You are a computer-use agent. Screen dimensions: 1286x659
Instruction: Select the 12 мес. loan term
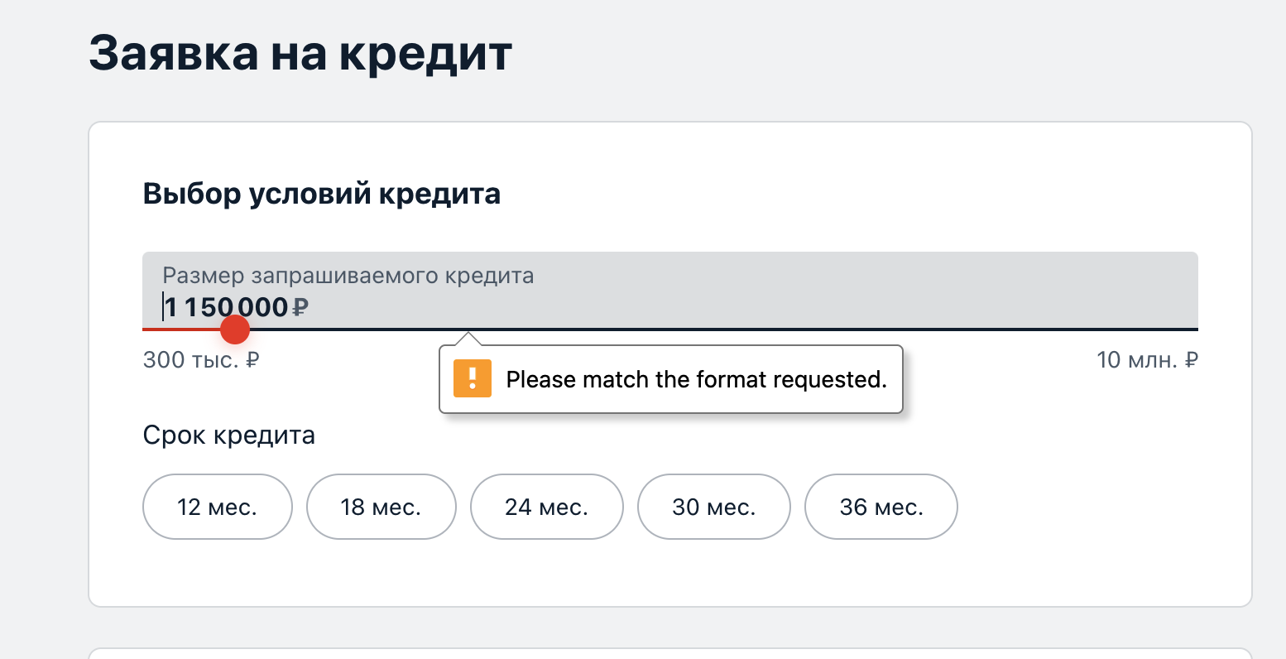[x=217, y=506]
